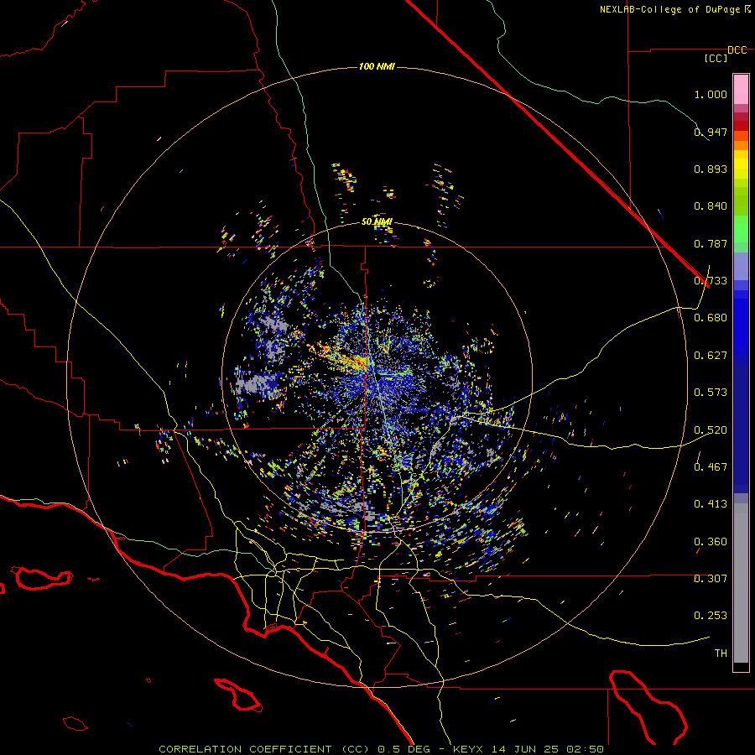Click the red swatch on the color bar
This screenshot has height=755, width=755.
pyautogui.click(x=741, y=125)
